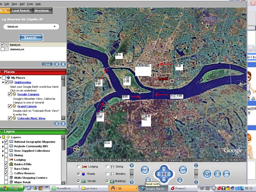
Task: Print the current map view
Action: coord(217,174)
